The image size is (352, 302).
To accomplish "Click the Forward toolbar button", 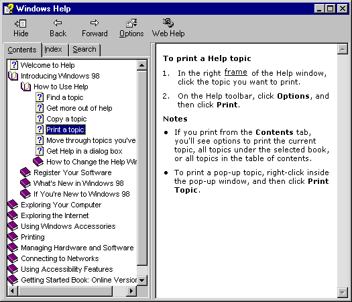I will click(95, 28).
